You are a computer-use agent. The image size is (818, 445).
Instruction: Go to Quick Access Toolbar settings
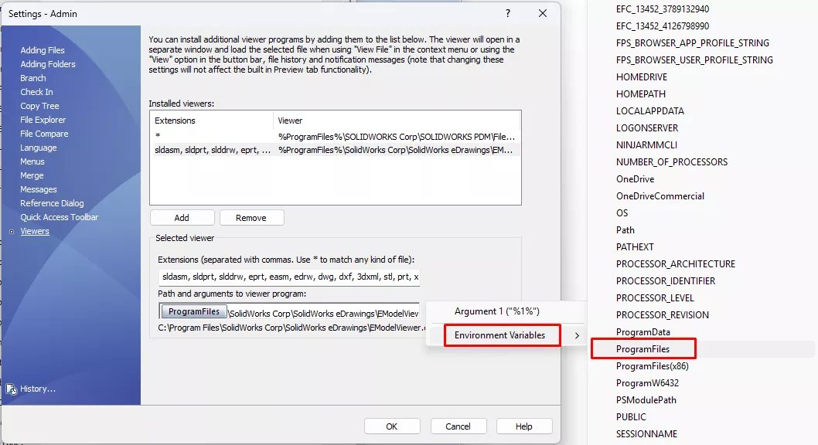coord(59,217)
